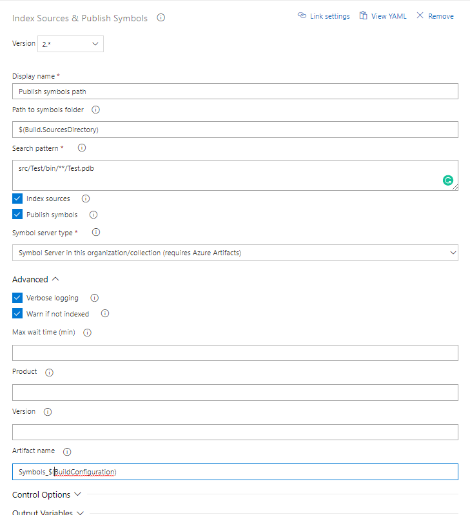Click info icon beside Warn if not indexed
Screen dimensions: 470x515
click(x=105, y=313)
